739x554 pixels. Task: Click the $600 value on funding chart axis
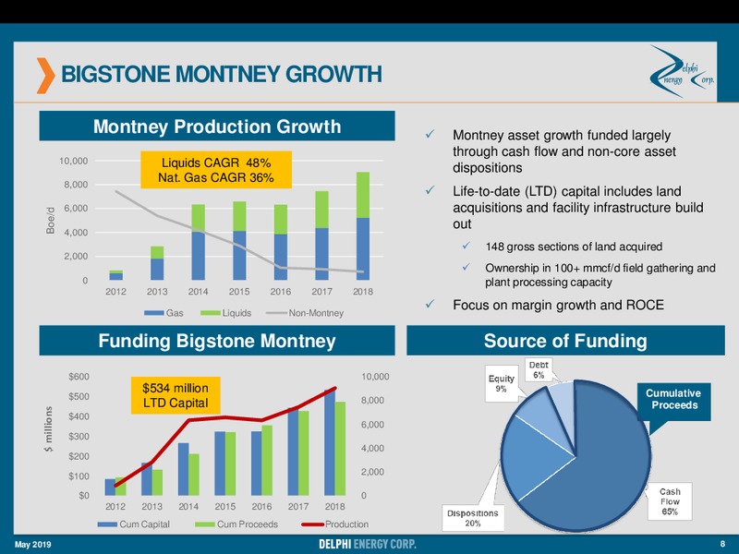tap(79, 377)
